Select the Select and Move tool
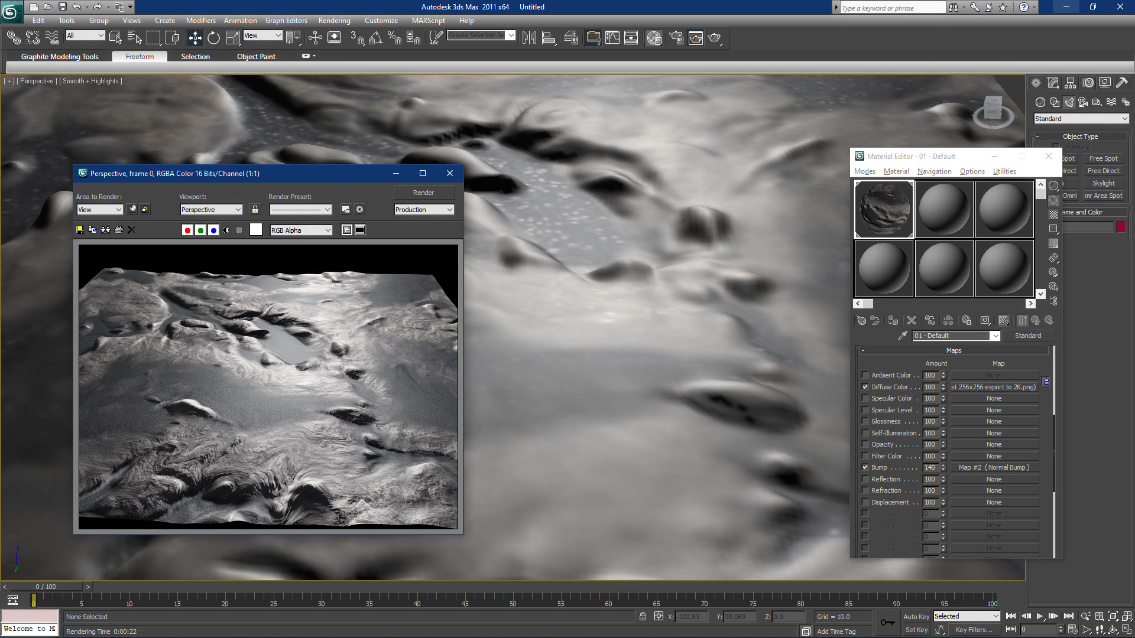The height and width of the screenshot is (638, 1135). tap(194, 37)
